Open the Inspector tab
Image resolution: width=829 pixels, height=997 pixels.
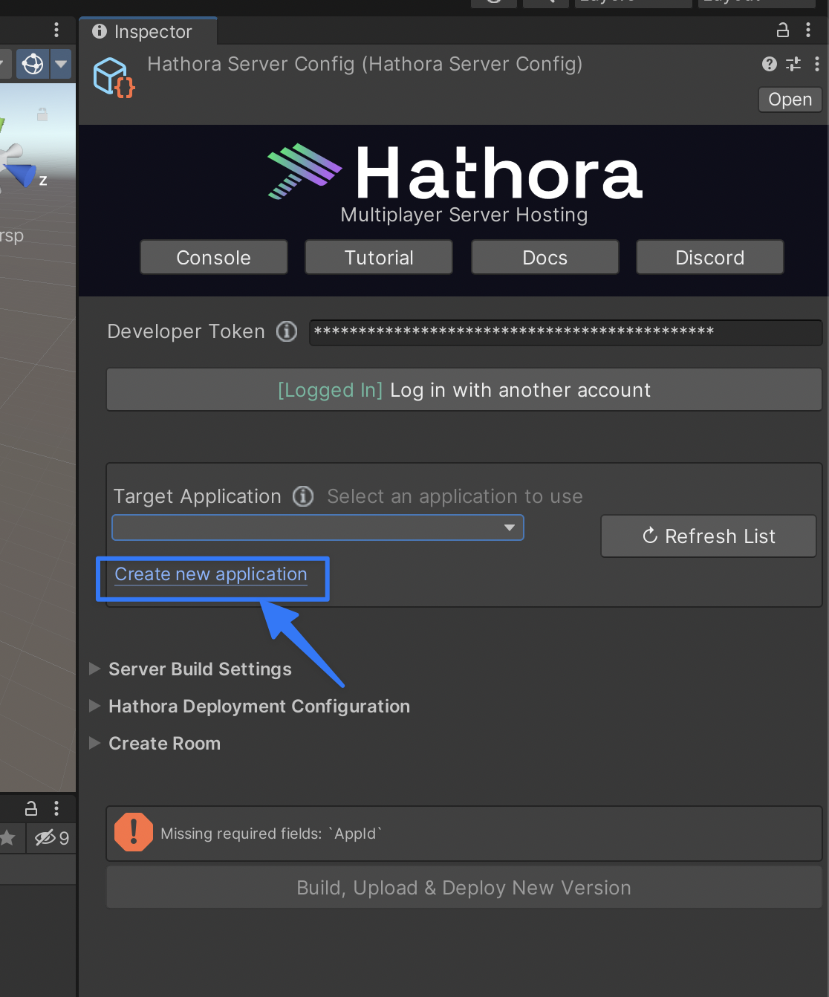pos(148,31)
